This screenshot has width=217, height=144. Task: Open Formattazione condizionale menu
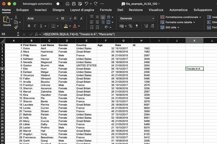point(181,17)
